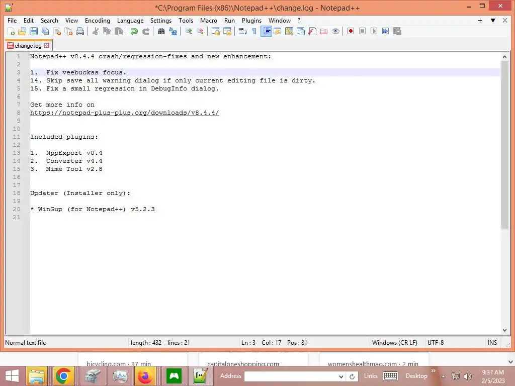
Task: Toggle the highlighted Indent Guide icon
Action: 266,31
